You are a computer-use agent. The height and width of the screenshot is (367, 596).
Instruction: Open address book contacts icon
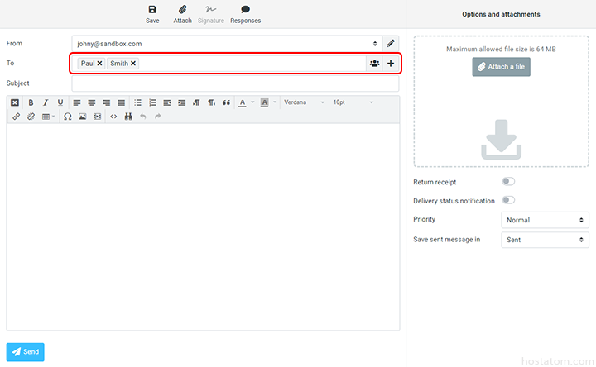374,64
